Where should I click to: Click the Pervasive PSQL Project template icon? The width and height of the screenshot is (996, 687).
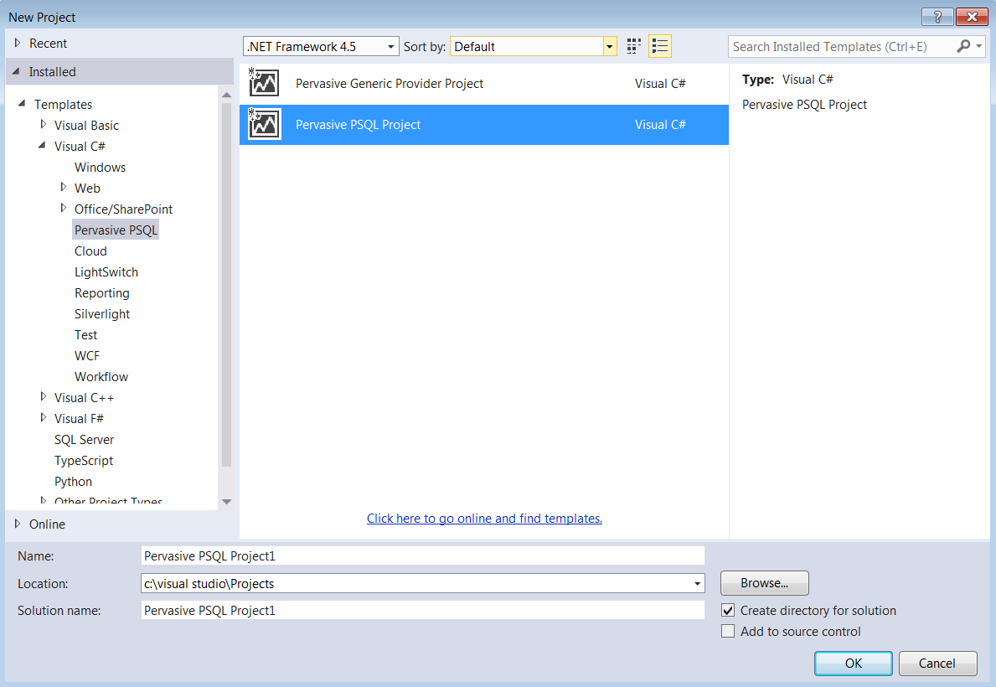pos(264,125)
